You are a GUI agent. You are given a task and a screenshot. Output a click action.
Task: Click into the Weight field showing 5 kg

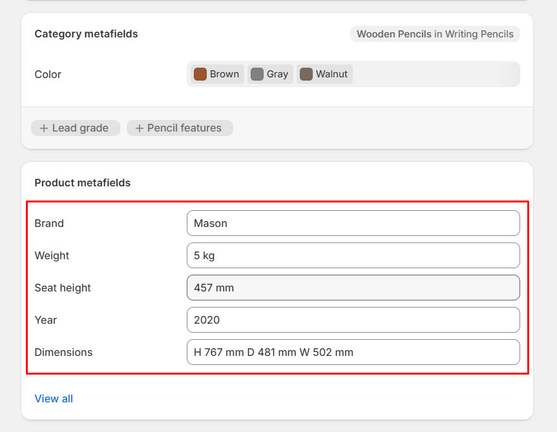(353, 255)
